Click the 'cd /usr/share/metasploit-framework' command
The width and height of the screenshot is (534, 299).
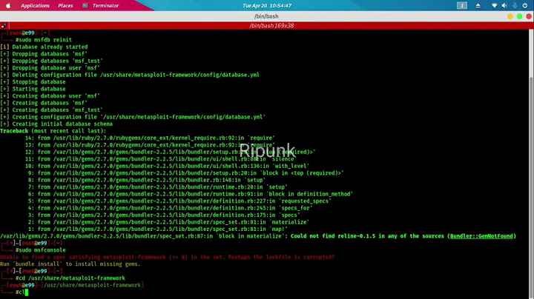point(70,278)
